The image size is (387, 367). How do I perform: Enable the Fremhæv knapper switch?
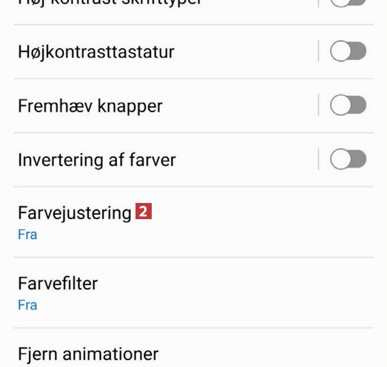point(348,106)
